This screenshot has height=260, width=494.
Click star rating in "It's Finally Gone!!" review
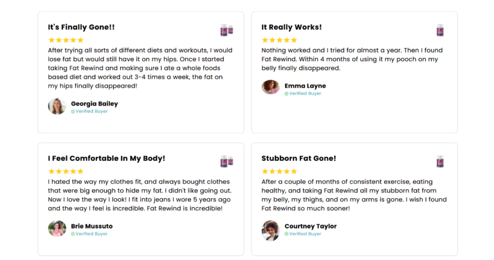(x=66, y=40)
